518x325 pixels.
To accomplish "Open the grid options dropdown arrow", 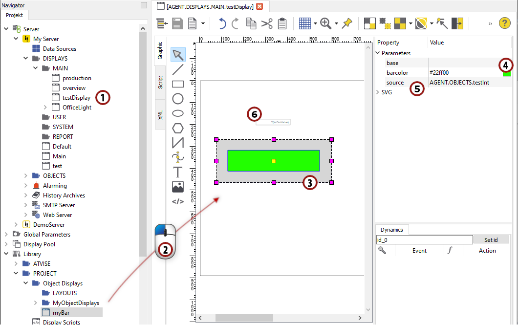I will click(x=315, y=23).
